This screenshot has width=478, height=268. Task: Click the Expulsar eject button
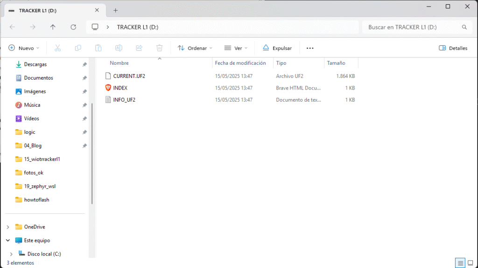pos(277,48)
